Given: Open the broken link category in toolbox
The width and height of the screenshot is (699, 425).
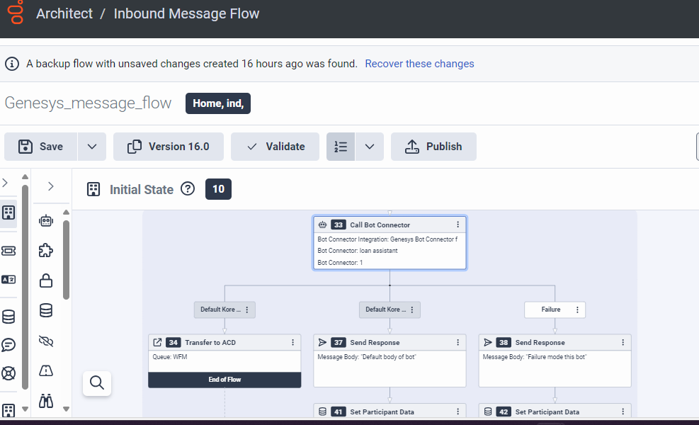Looking at the screenshot, I should pyautogui.click(x=46, y=341).
